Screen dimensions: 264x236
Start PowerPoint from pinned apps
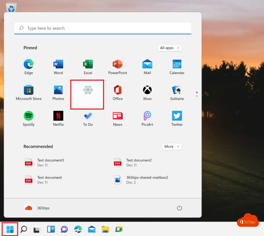click(x=118, y=67)
